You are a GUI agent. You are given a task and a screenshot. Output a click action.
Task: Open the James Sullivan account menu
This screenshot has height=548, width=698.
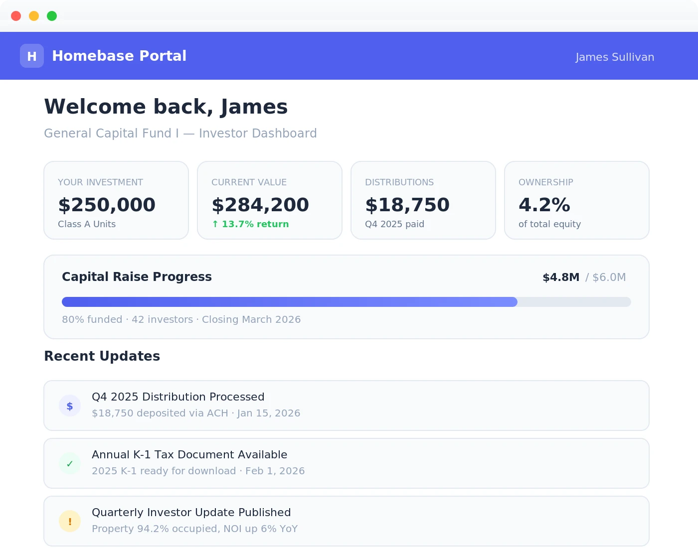click(x=615, y=57)
